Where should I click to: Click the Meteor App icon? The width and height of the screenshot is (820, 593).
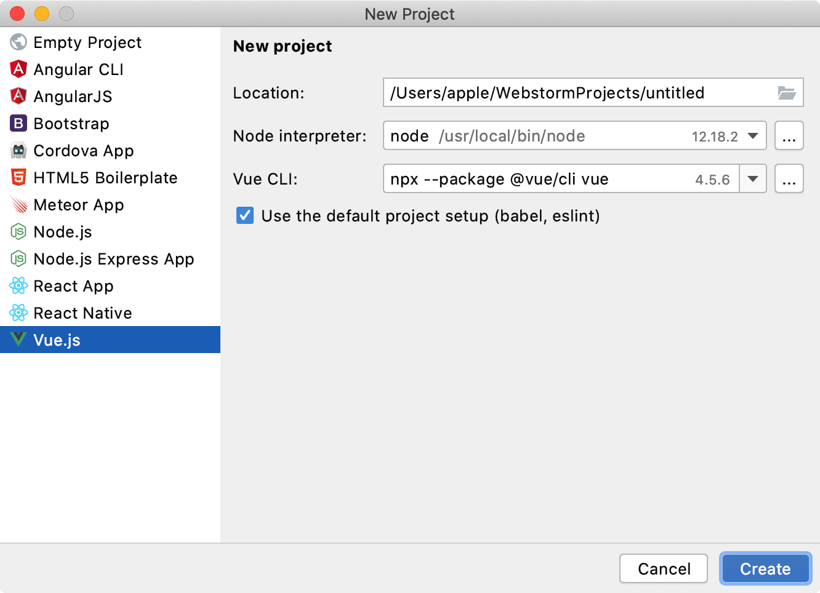[18, 204]
